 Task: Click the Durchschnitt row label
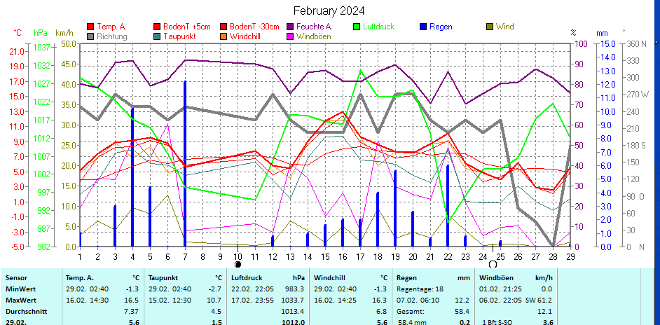[26, 312]
